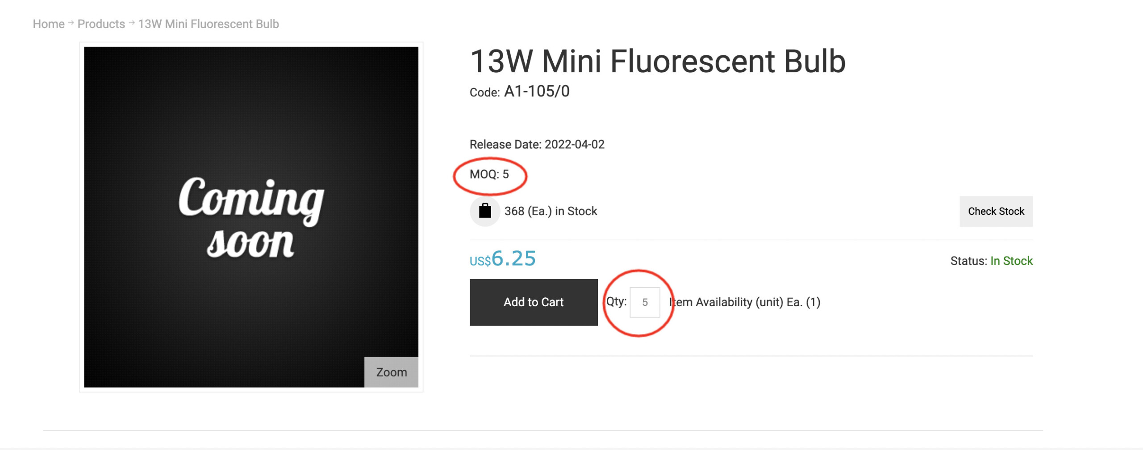Open the Products breadcrumb link
Screen dimensions: 1143x450
[101, 24]
